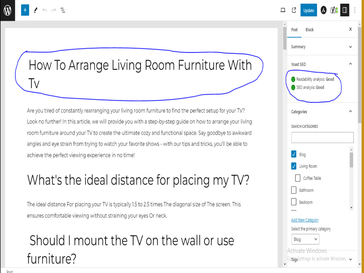Click Readability analysis: Good result
This screenshot has width=364, height=273.
coord(312,79)
